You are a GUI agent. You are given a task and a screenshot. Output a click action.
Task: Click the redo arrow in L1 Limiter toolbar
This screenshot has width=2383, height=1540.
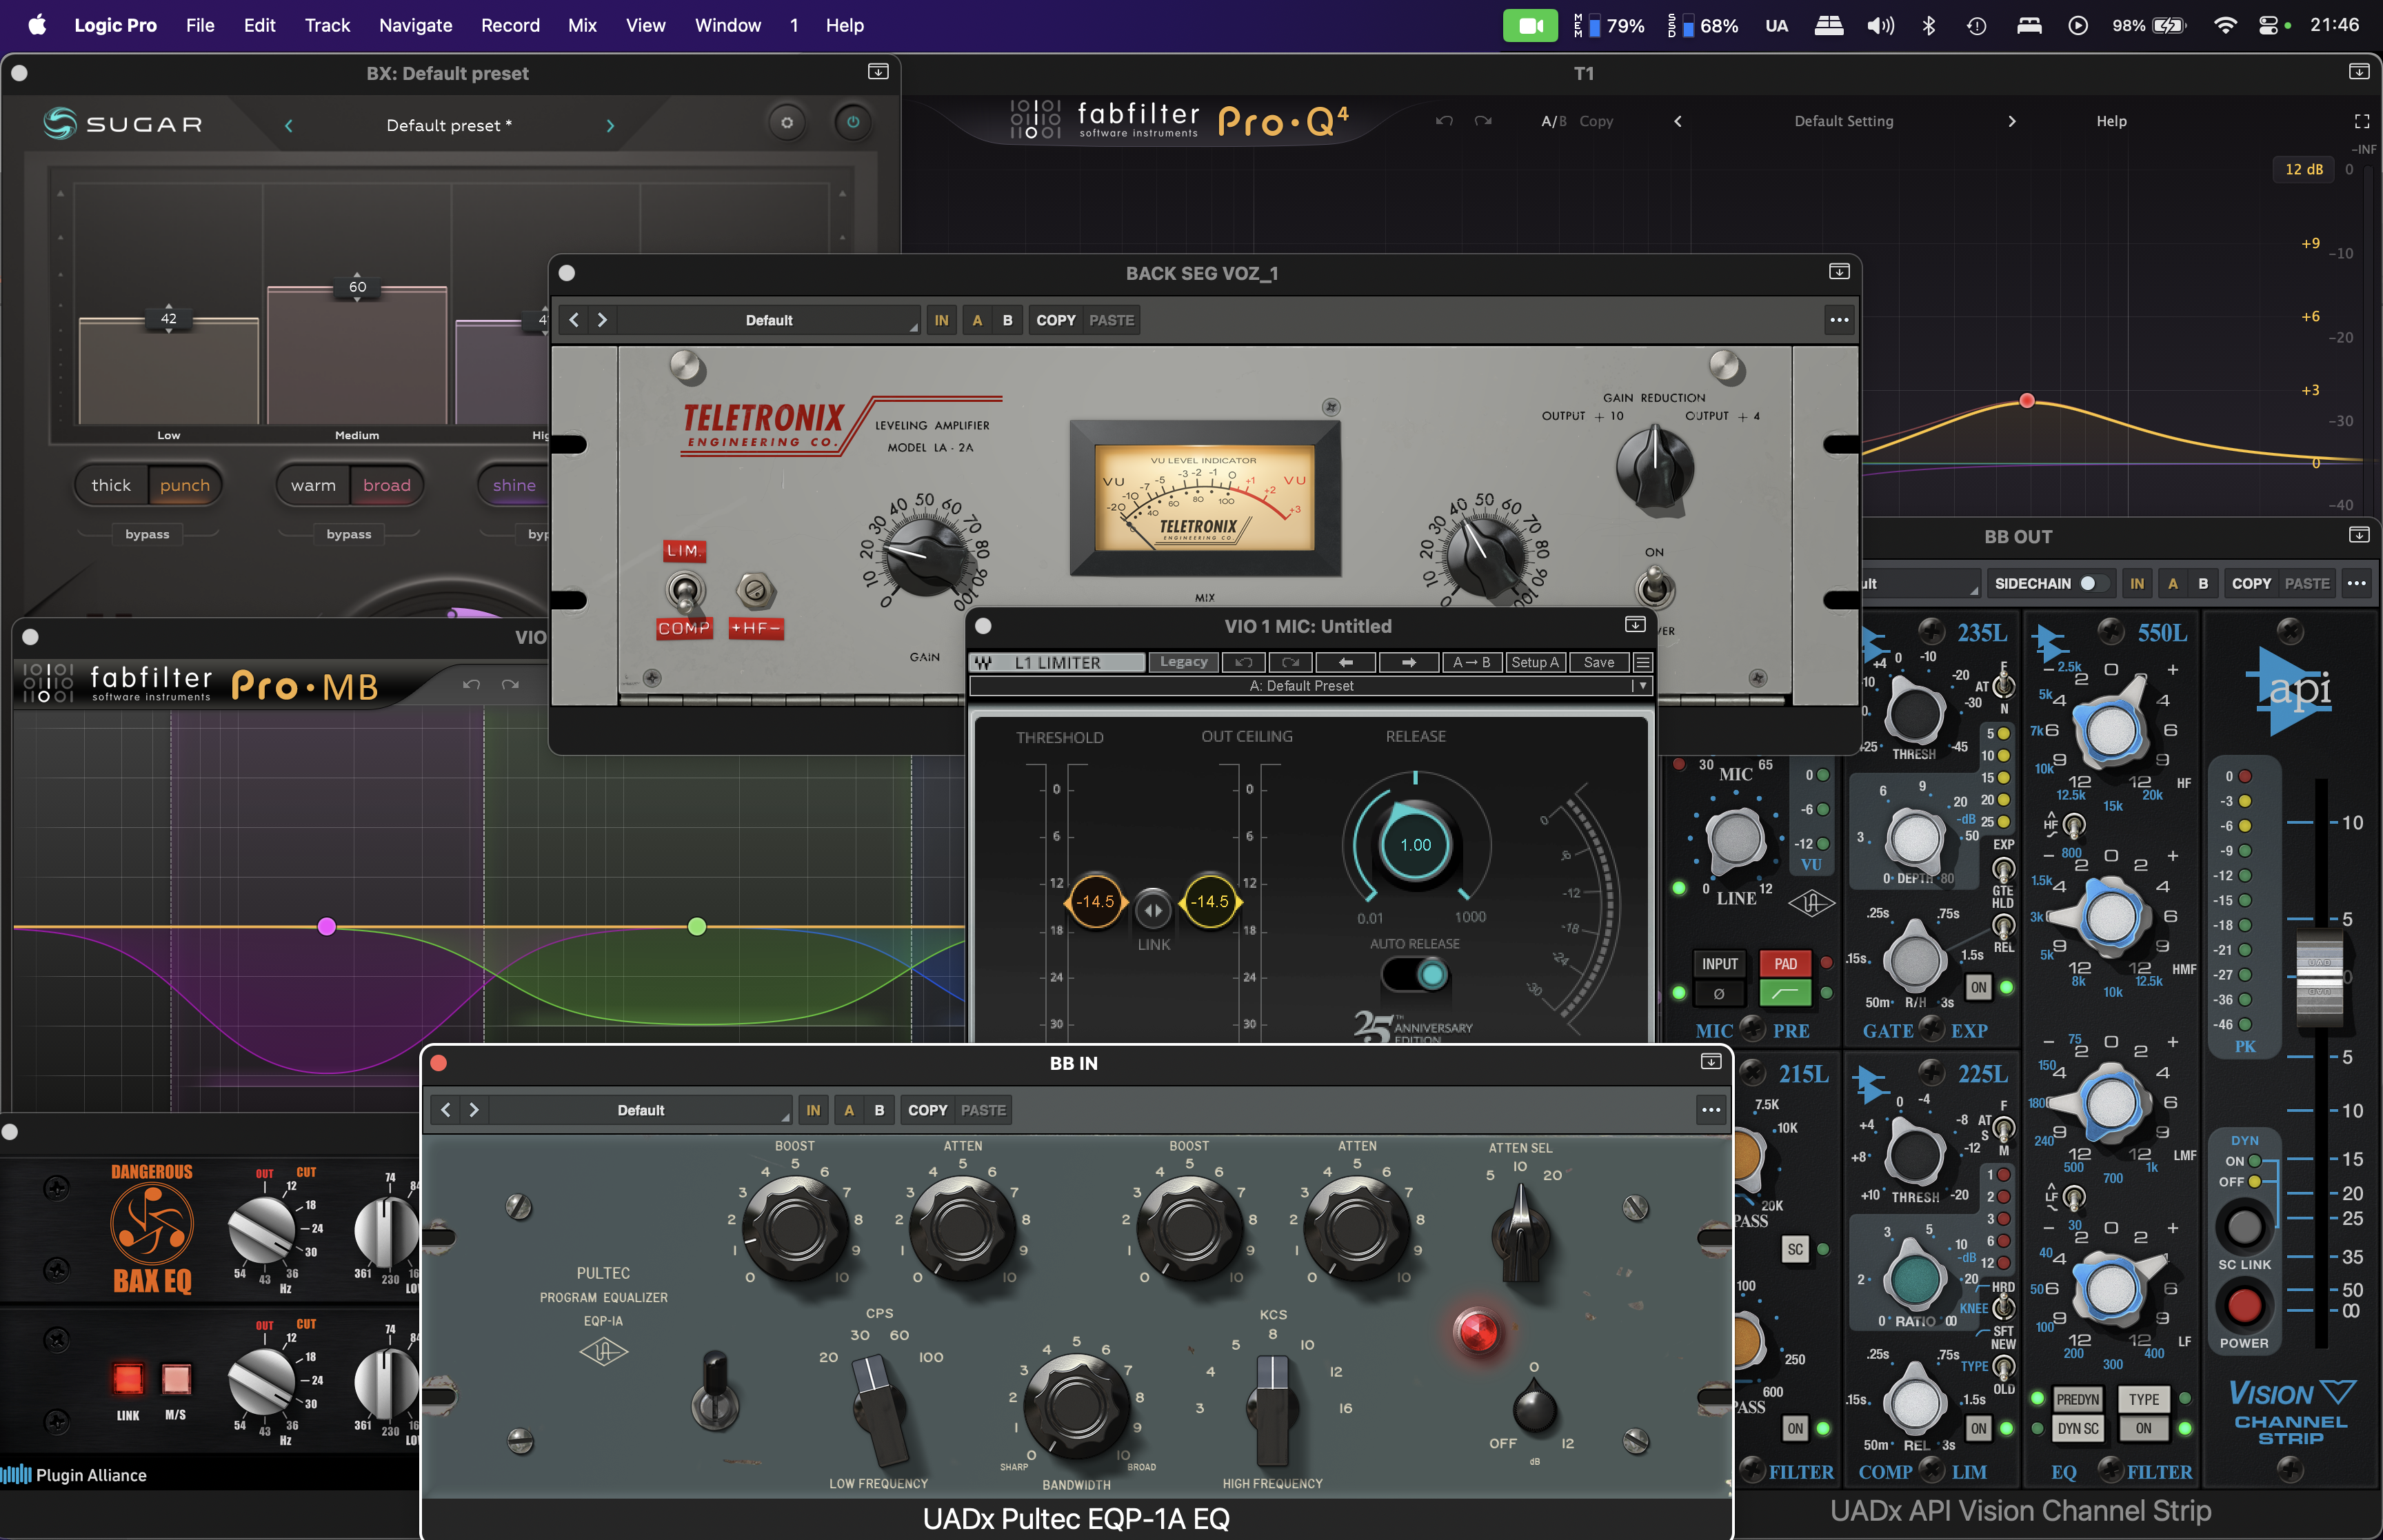pos(1290,662)
